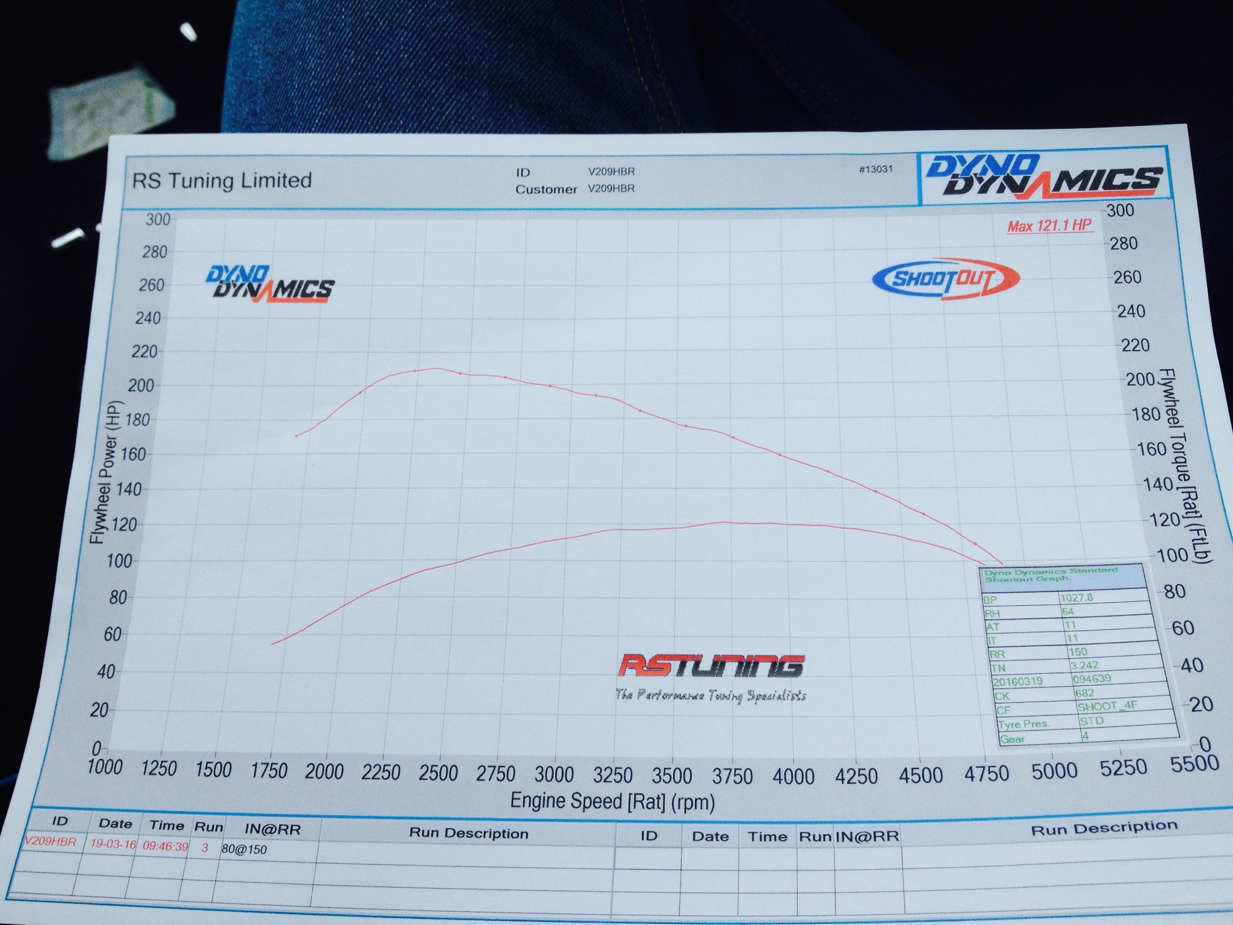Click the 80@150 IN@RR cell
1233x925 pixels.
point(244,850)
